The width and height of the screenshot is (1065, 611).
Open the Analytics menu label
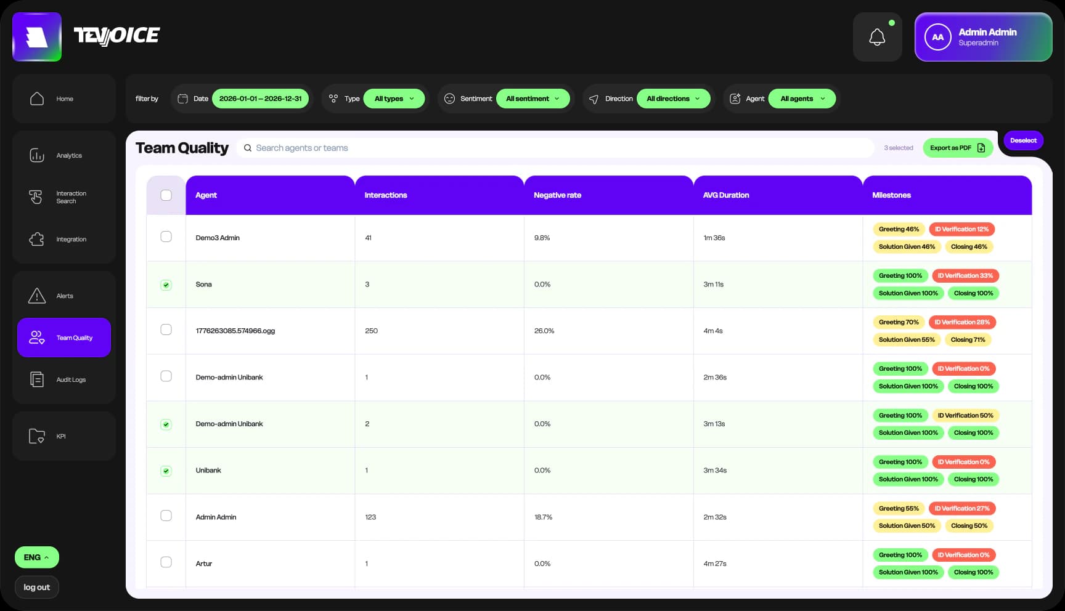click(x=69, y=156)
